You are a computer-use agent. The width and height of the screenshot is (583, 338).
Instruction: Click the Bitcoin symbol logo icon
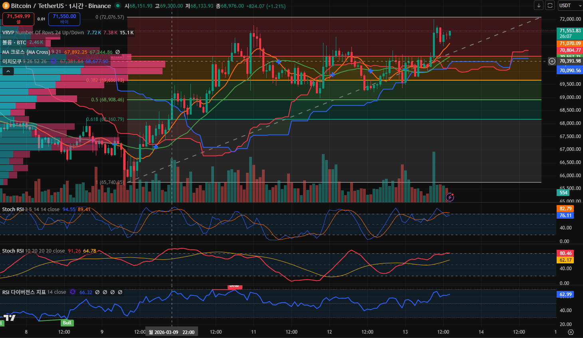coord(6,6)
